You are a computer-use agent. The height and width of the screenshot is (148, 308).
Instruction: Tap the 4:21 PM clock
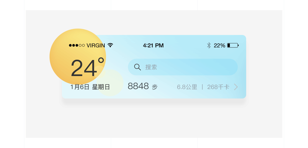coord(153,45)
